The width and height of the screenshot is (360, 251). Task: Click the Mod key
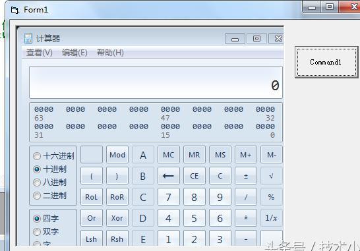point(117,155)
